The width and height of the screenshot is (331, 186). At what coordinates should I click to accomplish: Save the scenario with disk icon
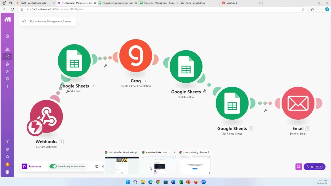pyautogui.click(x=97, y=166)
